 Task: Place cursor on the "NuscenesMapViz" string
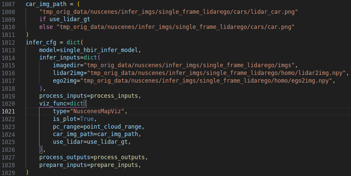[98, 111]
